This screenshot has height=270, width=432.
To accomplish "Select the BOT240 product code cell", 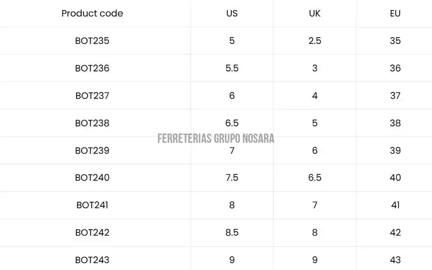I will point(92,177).
